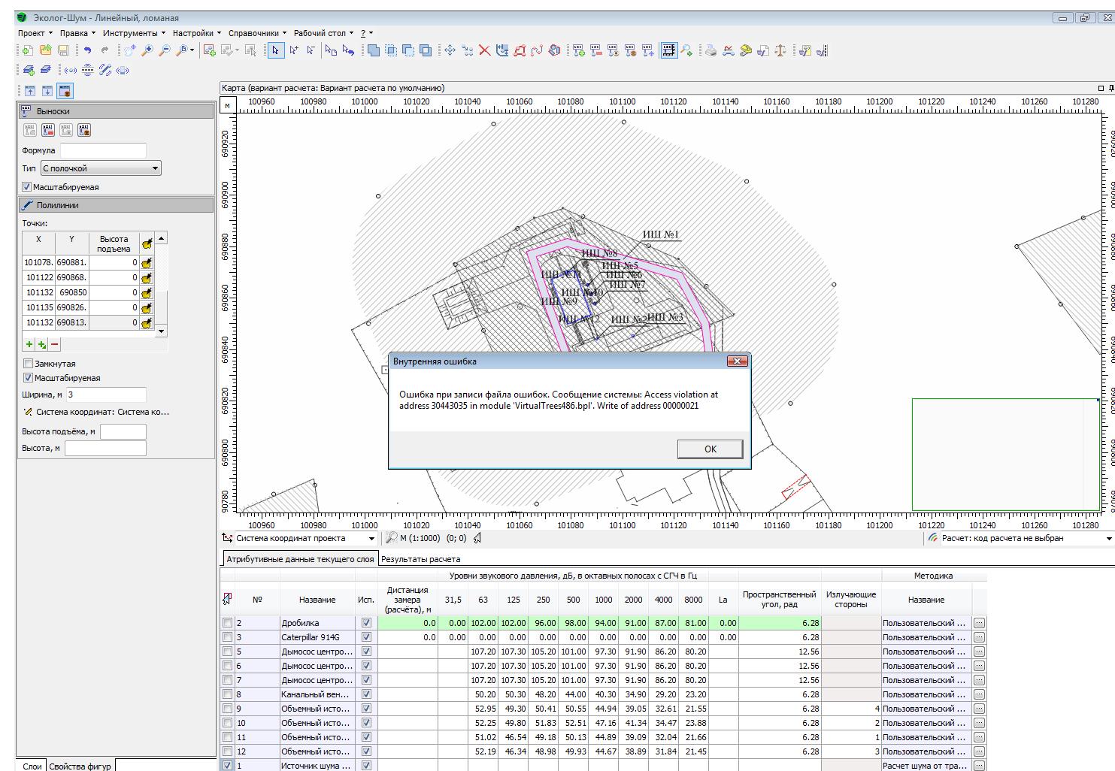This screenshot has height=771, width=1115.
Task: Select the zoom in magnifier tool
Action: (x=147, y=50)
